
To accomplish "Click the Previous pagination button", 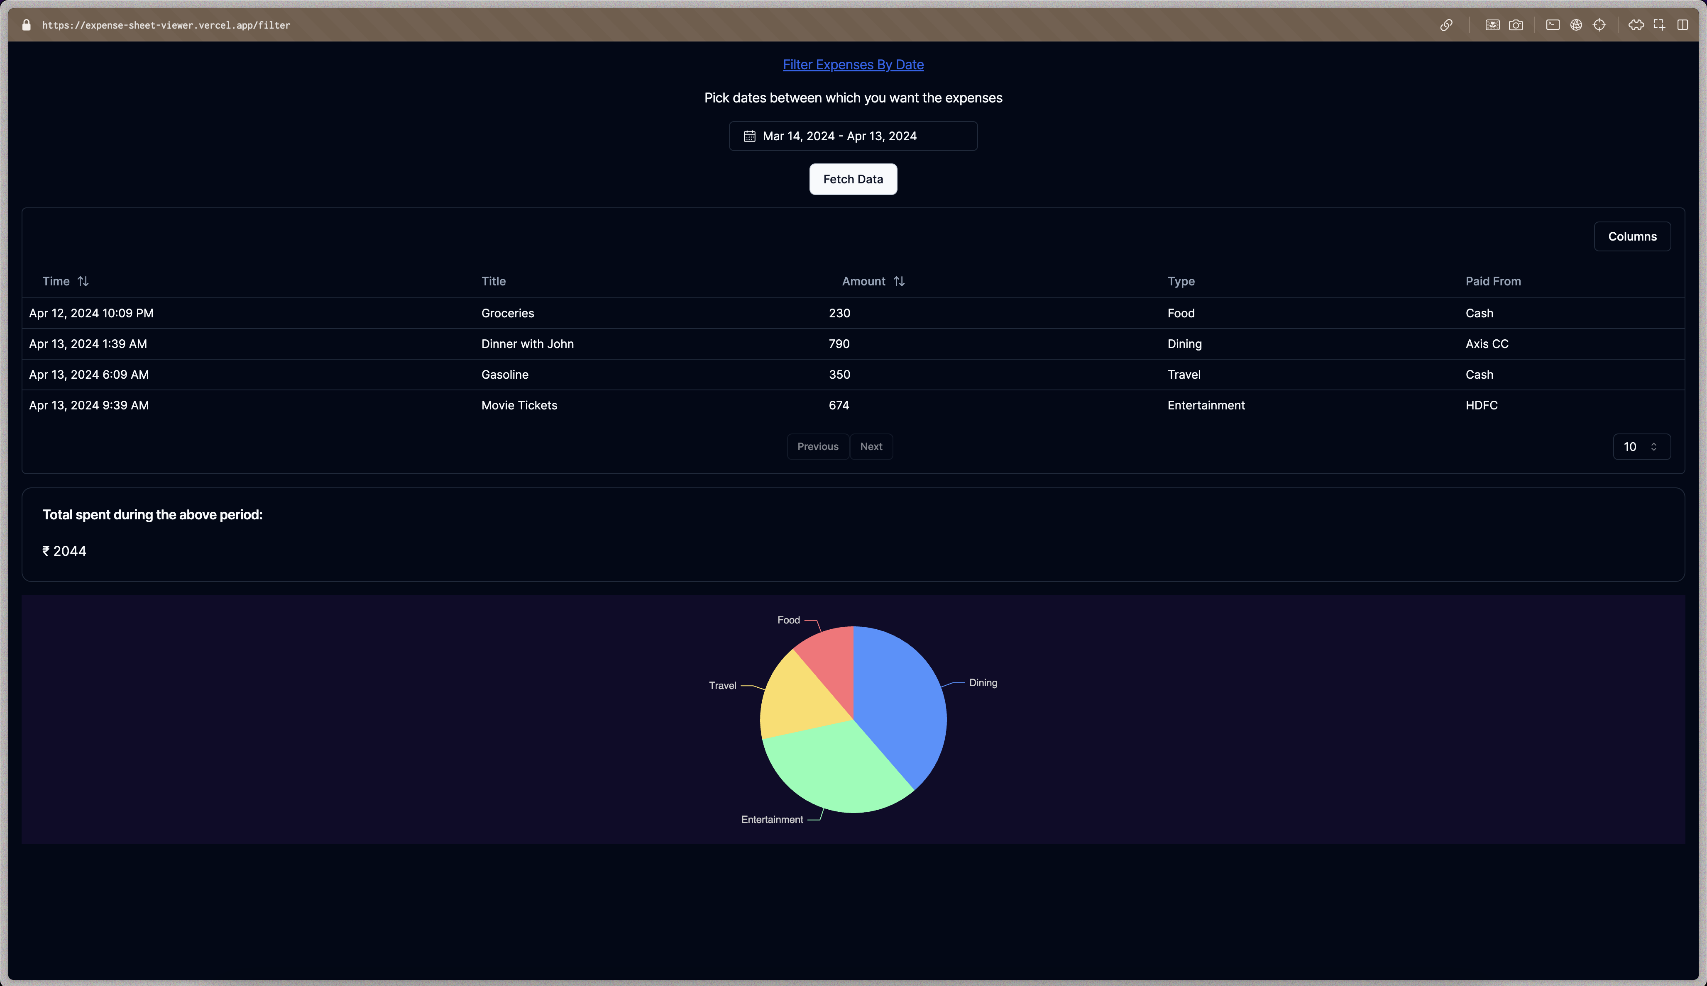I will [818, 447].
